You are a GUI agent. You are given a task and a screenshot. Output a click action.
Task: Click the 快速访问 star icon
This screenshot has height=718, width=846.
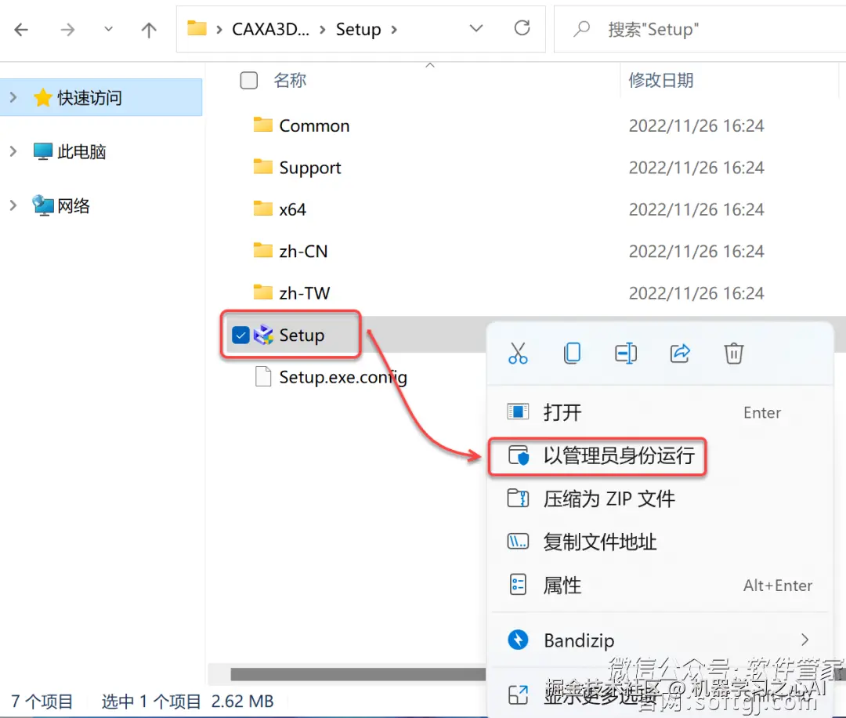tap(42, 98)
